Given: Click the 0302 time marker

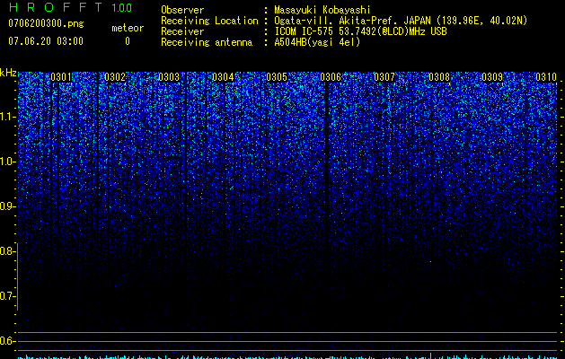Looking at the screenshot, I should (115, 77).
